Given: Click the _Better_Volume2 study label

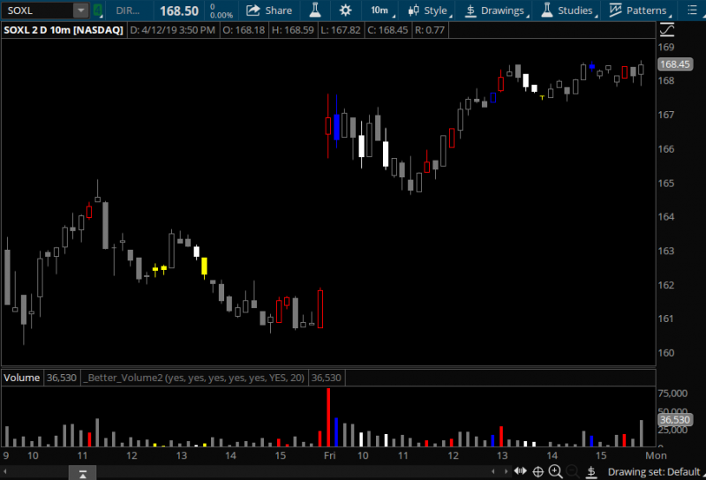Looking at the screenshot, I should [x=193, y=378].
